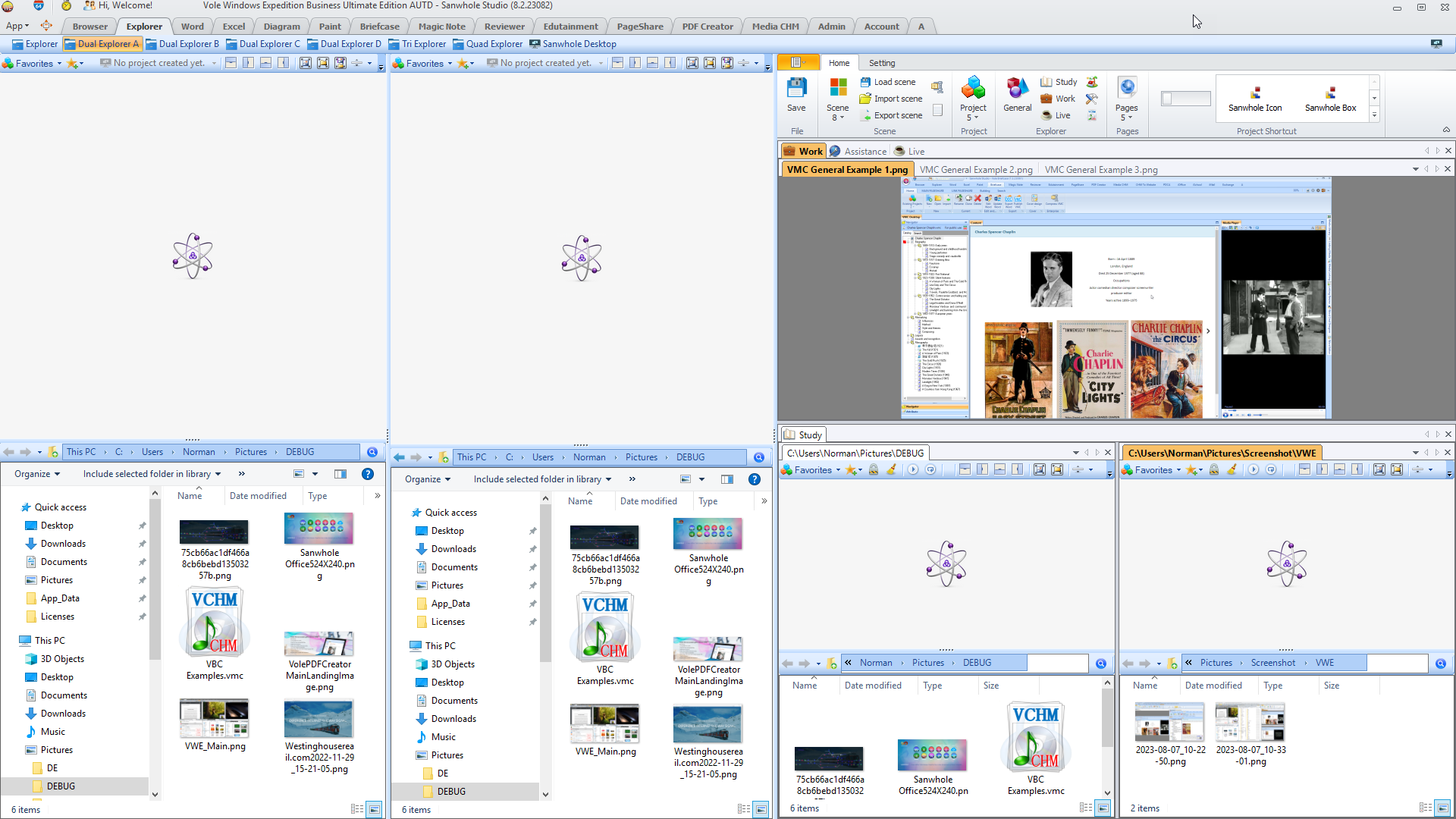Click back arrow in middle explorer address bar
Viewport: 1456px width, 819px height.
click(x=400, y=457)
